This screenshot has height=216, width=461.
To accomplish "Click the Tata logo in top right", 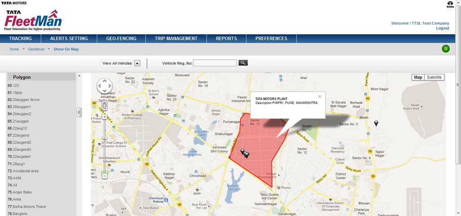I will pos(450,4).
